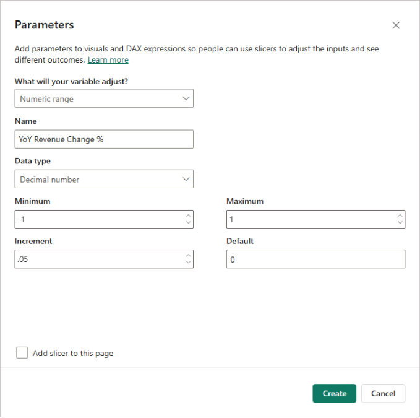The height and width of the screenshot is (418, 420).
Task: Close the Parameters dialog with the X
Action: coord(396,25)
